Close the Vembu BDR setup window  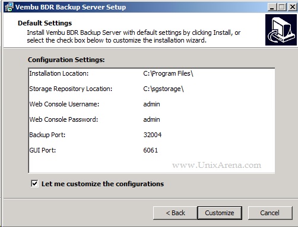[292, 7]
